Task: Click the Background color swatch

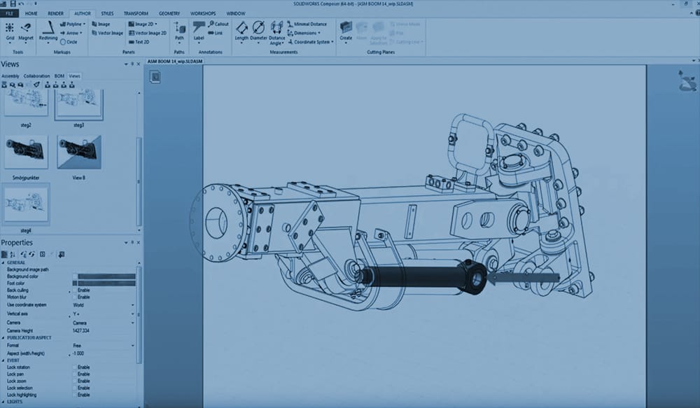Action: tap(105, 276)
